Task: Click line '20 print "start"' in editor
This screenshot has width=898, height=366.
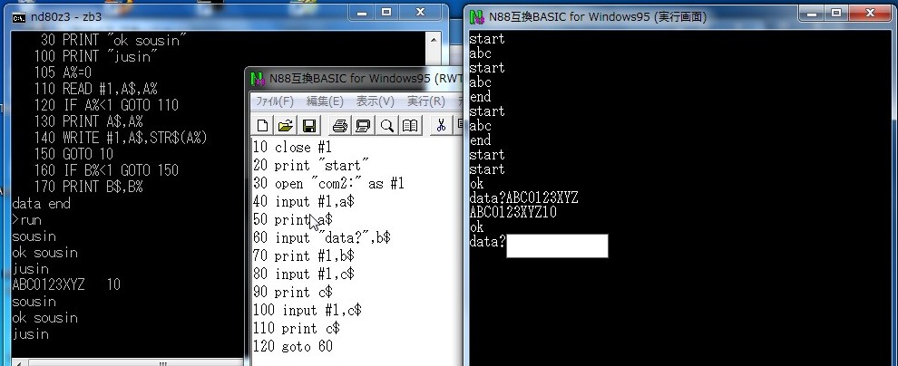Action: (311, 165)
